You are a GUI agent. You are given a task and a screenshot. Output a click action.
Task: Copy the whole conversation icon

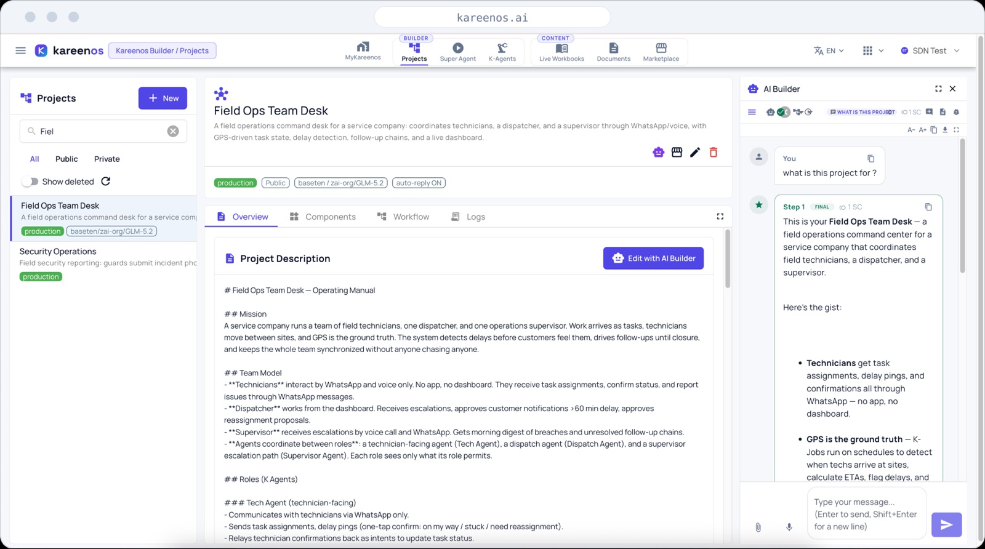934,130
